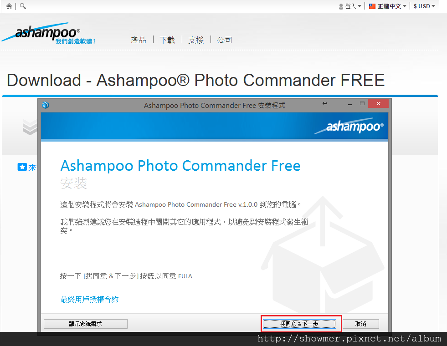The height and width of the screenshot is (346, 447).
Task: Click the home icon in top bar
Action: pyautogui.click(x=9, y=6)
